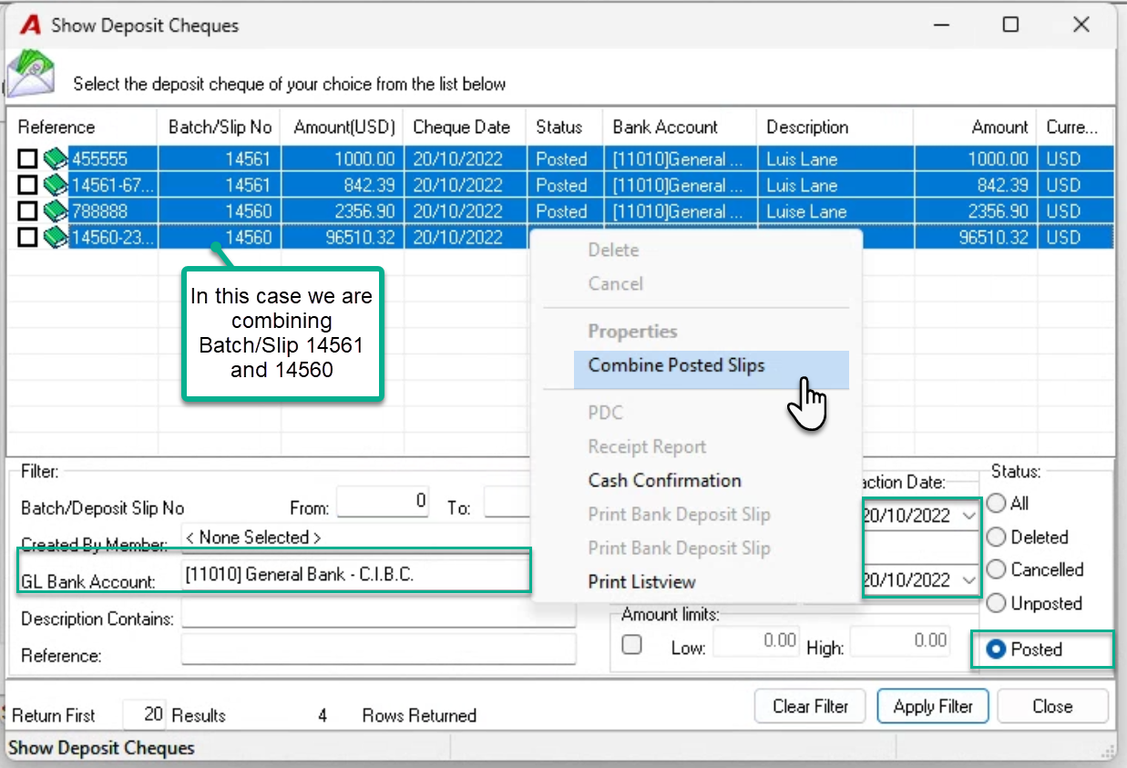Switch status filter to Unposted
The width and height of the screenshot is (1127, 768).
coord(997,603)
